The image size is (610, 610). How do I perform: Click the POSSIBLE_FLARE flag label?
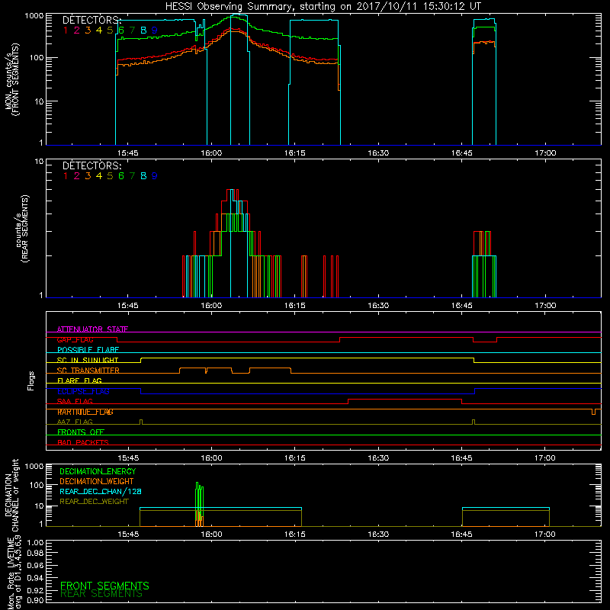coord(88,350)
